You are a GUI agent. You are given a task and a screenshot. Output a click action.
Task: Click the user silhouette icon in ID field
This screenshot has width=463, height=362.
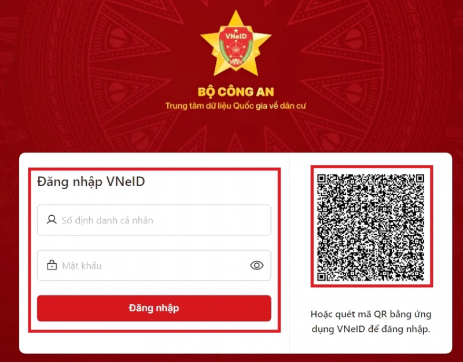[x=52, y=220]
